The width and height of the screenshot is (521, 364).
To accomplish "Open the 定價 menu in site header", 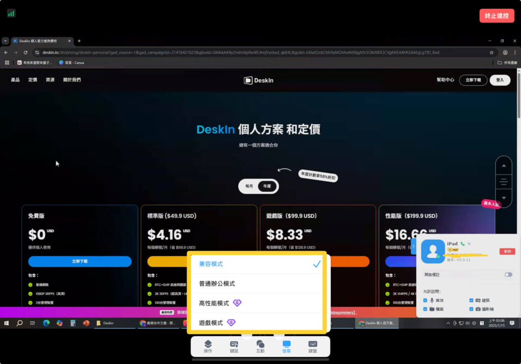I will coord(33,80).
